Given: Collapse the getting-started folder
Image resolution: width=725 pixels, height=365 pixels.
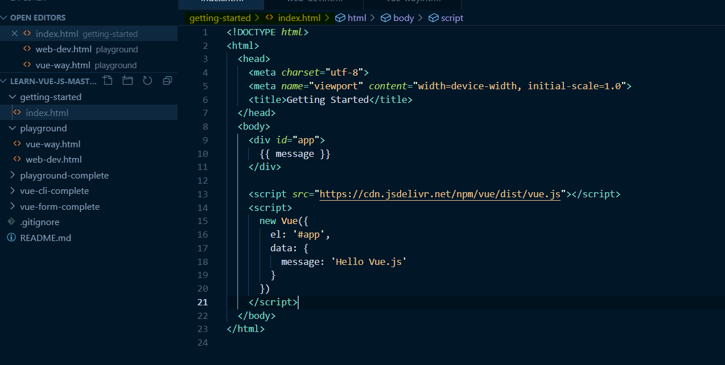Looking at the screenshot, I should [x=13, y=97].
